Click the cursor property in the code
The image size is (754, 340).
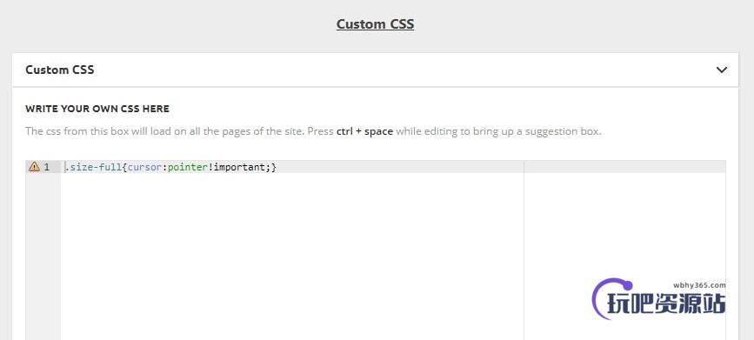coord(144,167)
